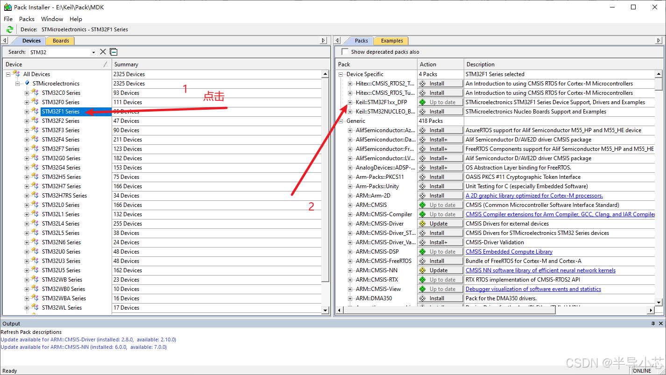This screenshot has width=666, height=375.
Task: Click the green refresh packs toolbar icon
Action: click(9, 29)
